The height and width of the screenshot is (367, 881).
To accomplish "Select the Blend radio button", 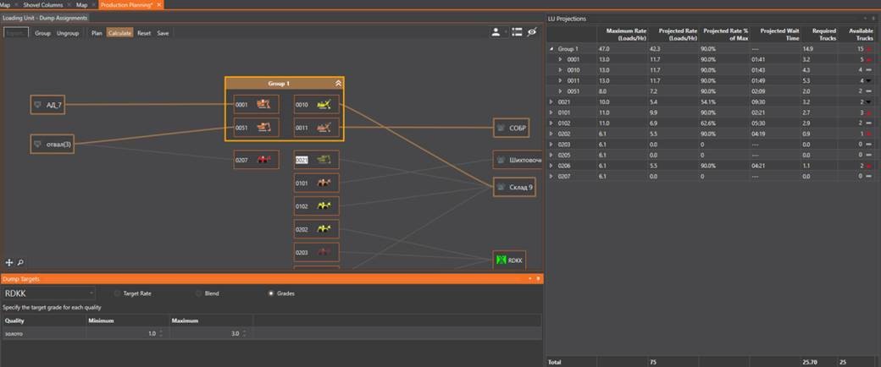I will pyautogui.click(x=199, y=293).
